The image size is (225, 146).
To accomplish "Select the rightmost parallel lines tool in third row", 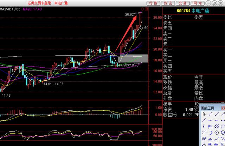I will pyautogui.click(x=223, y=126).
